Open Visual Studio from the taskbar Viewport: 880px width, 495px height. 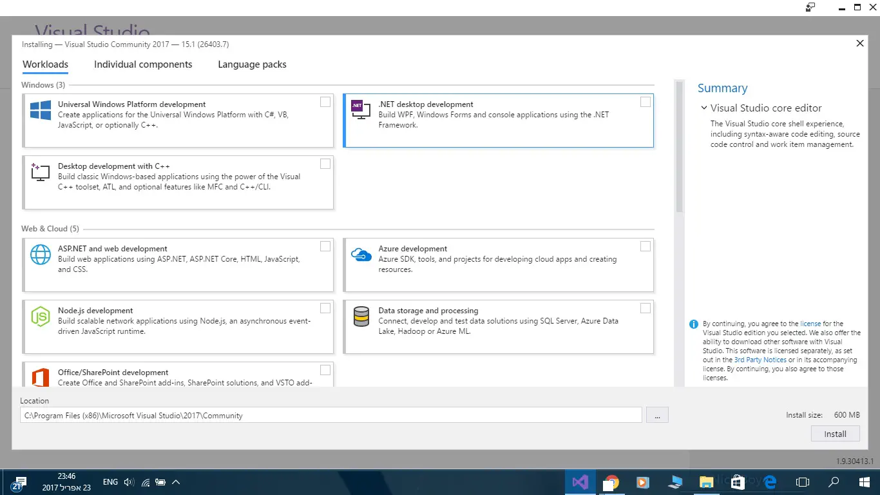pyautogui.click(x=580, y=482)
